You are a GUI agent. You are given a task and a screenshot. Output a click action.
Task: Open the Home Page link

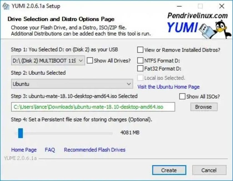[x=24, y=150]
